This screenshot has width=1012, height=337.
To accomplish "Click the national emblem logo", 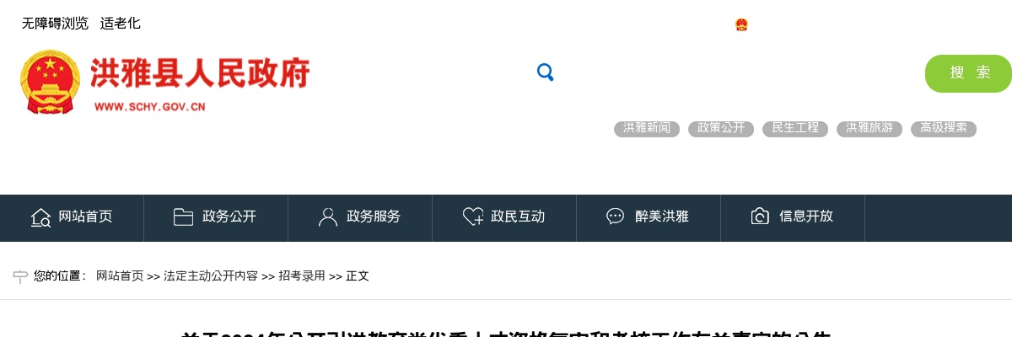I will coord(50,82).
